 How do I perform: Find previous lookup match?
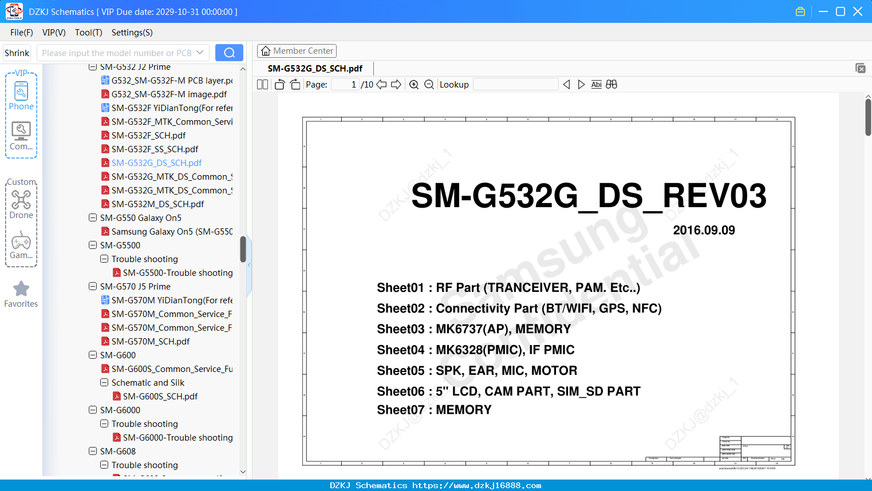coord(566,85)
